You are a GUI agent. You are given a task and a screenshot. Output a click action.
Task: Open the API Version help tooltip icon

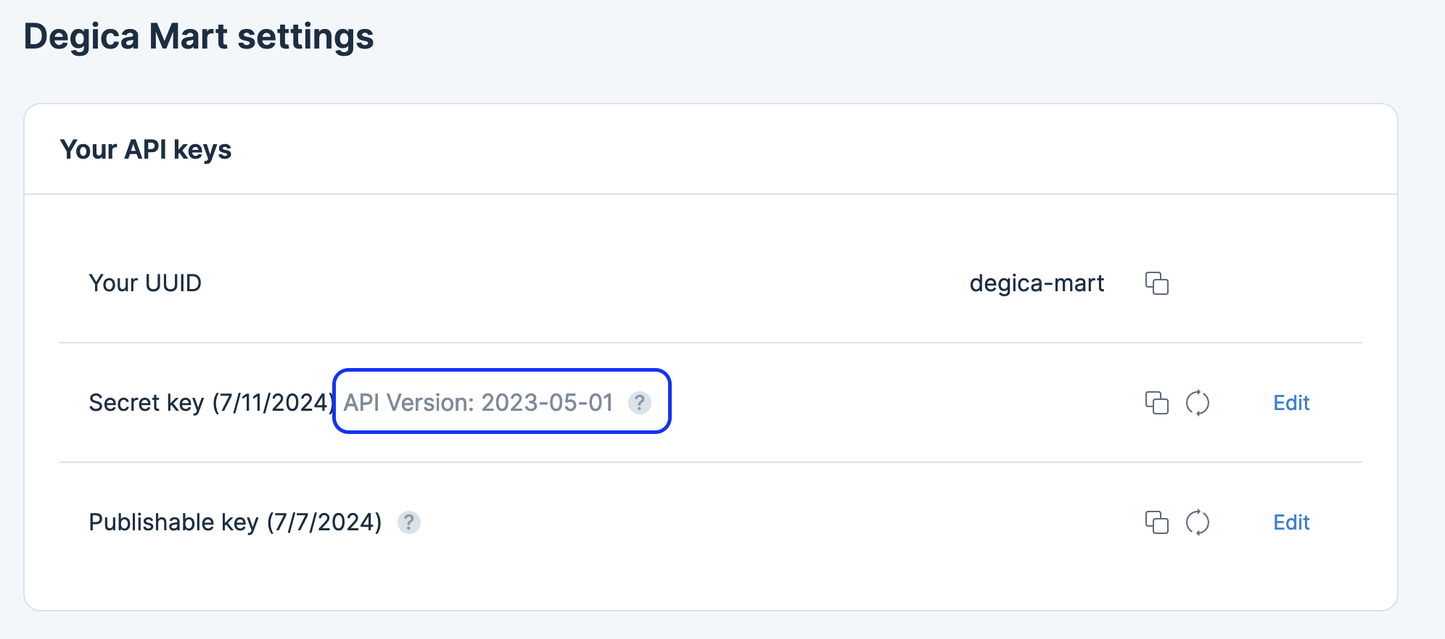[x=639, y=403]
